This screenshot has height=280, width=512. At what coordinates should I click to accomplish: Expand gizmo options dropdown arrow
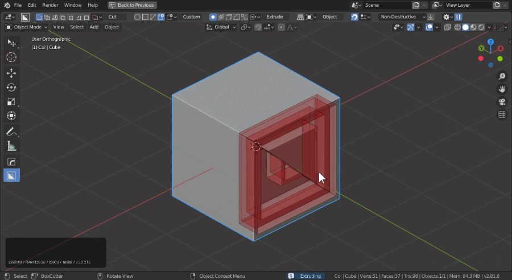click(x=418, y=27)
